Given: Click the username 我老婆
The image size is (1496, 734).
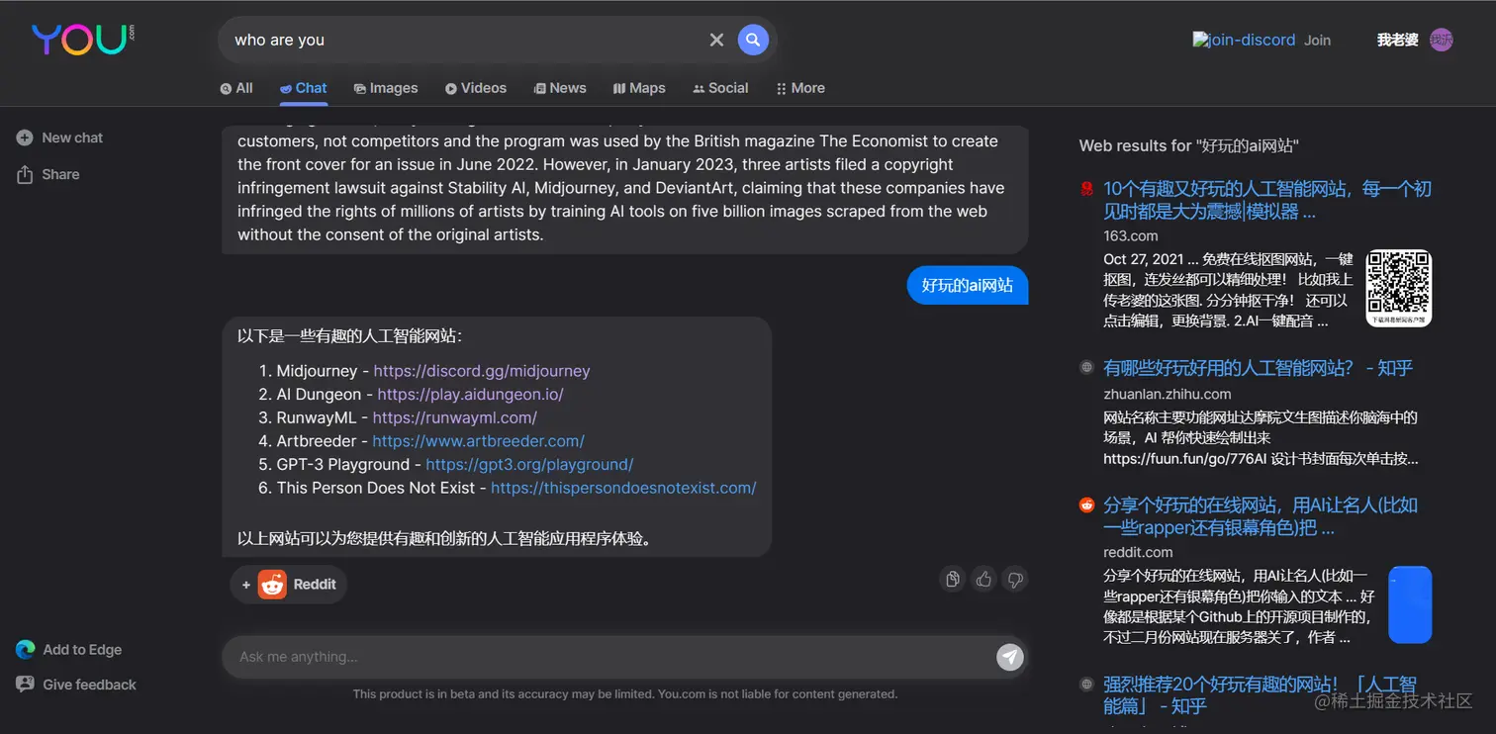Looking at the screenshot, I should tap(1397, 40).
